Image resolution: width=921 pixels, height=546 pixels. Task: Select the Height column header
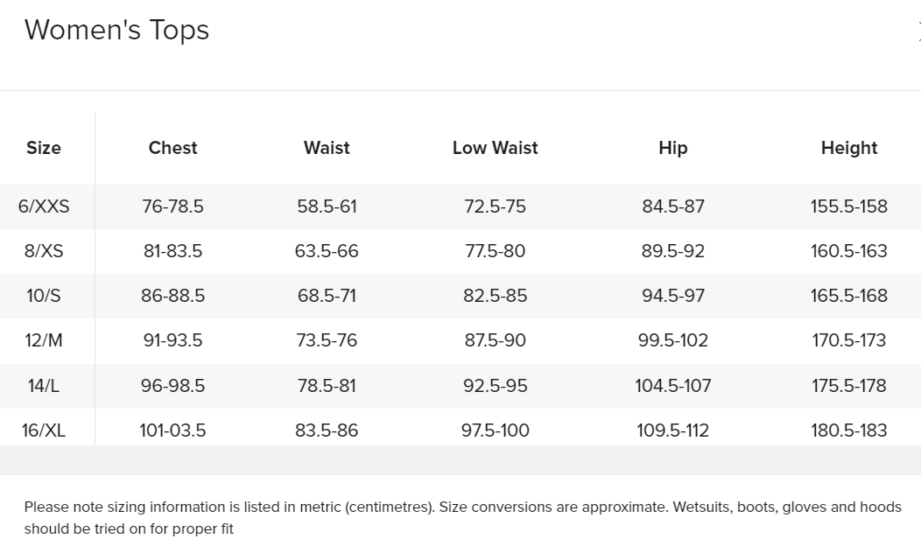click(x=849, y=148)
